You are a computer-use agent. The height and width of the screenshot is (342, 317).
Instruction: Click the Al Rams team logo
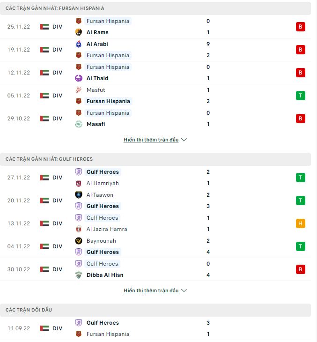79,32
